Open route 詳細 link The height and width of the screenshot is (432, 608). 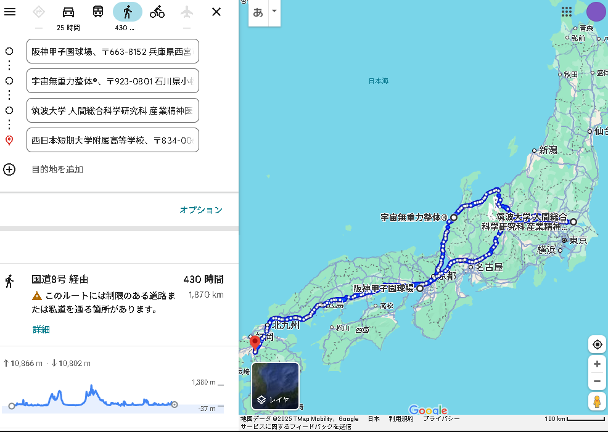pyautogui.click(x=41, y=330)
